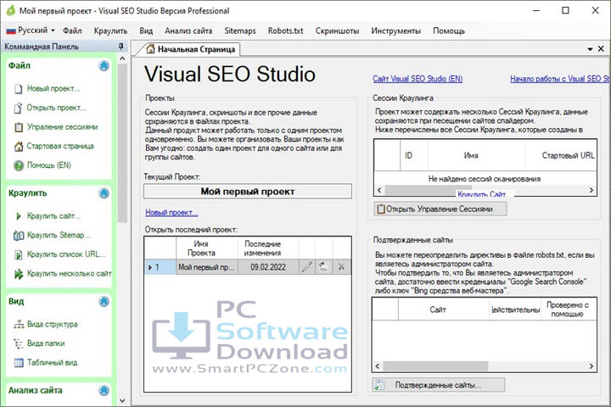This screenshot has width=611, height=407.
Task: Pin the Командная Панель with pushpin icon
Action: 121,47
